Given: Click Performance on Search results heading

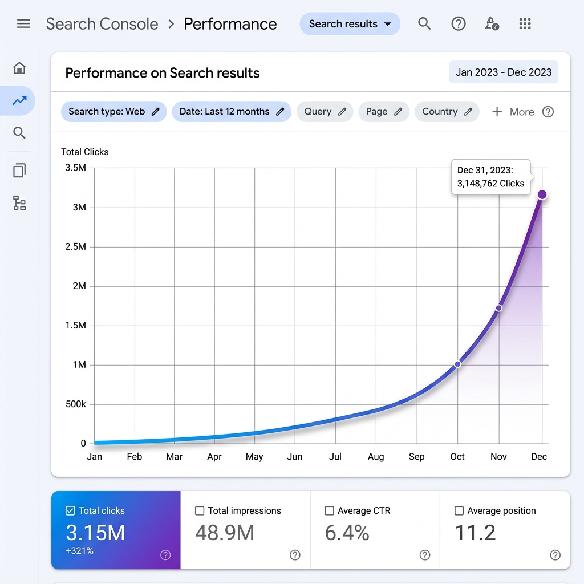Looking at the screenshot, I should 163,73.
